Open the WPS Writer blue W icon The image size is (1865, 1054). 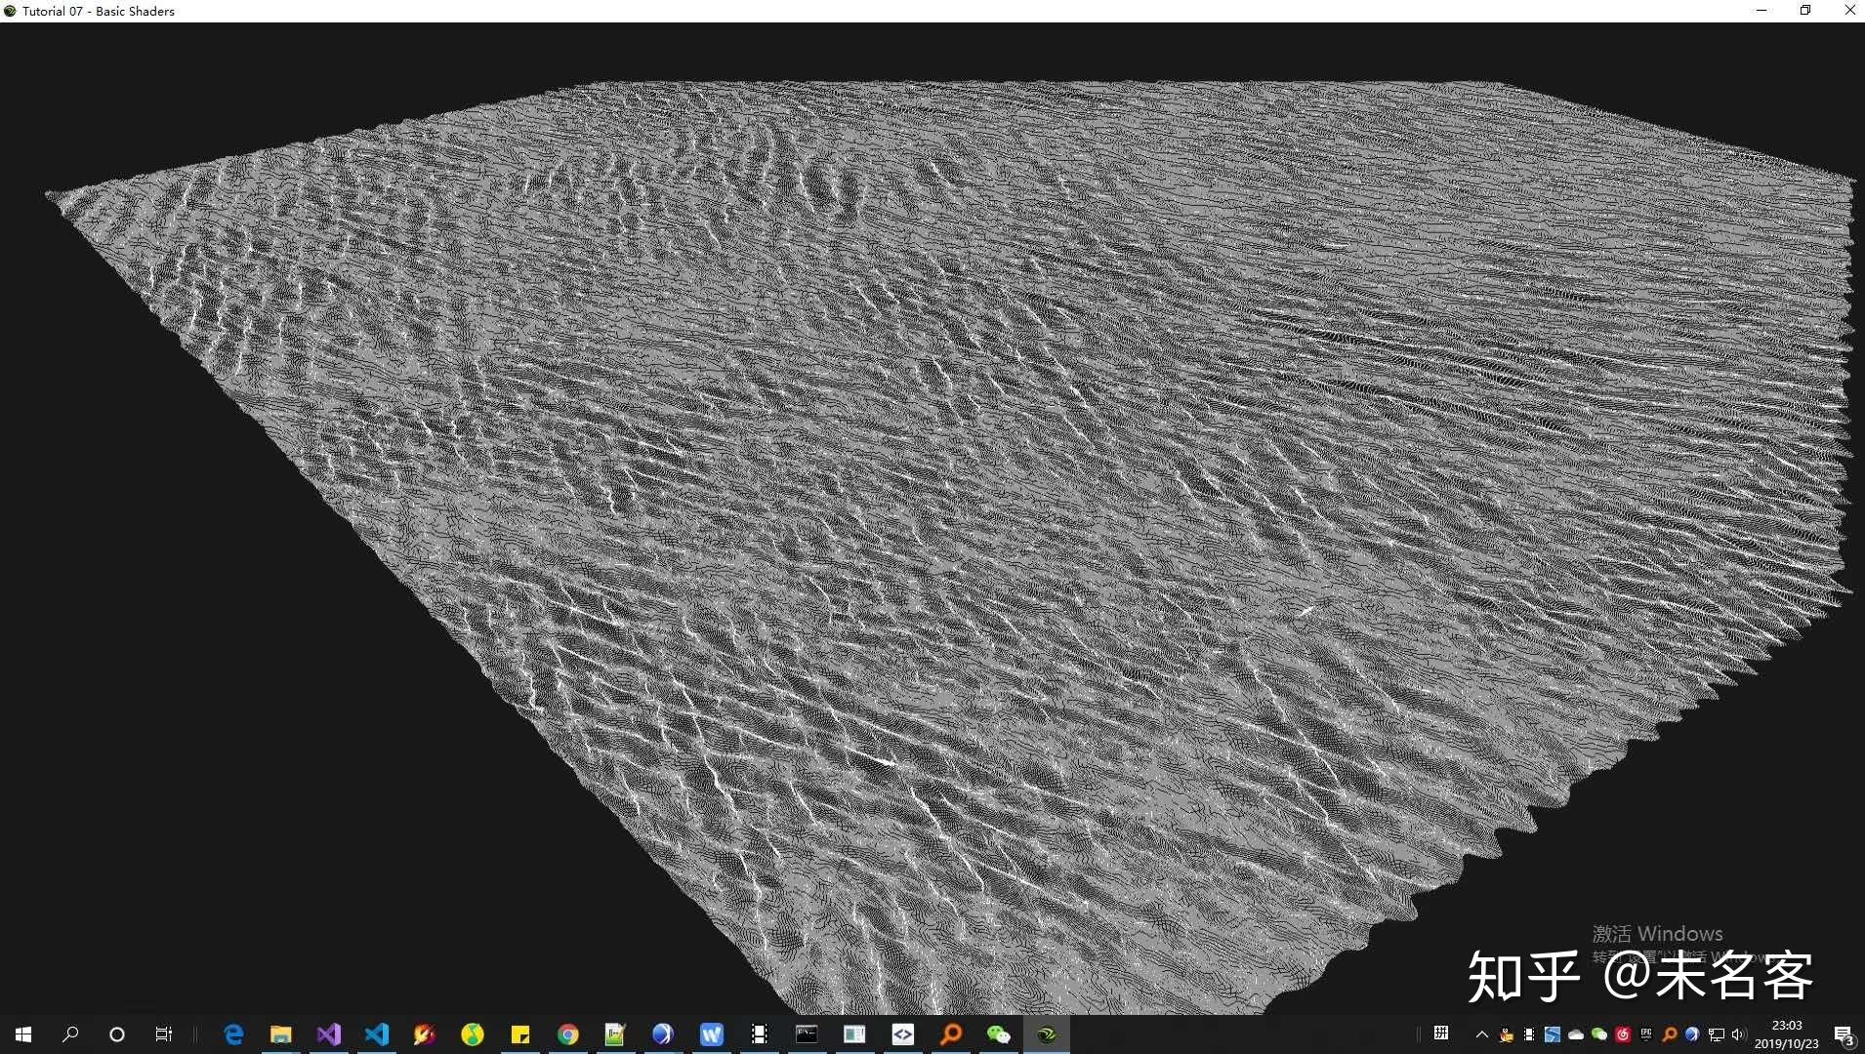tap(712, 1034)
